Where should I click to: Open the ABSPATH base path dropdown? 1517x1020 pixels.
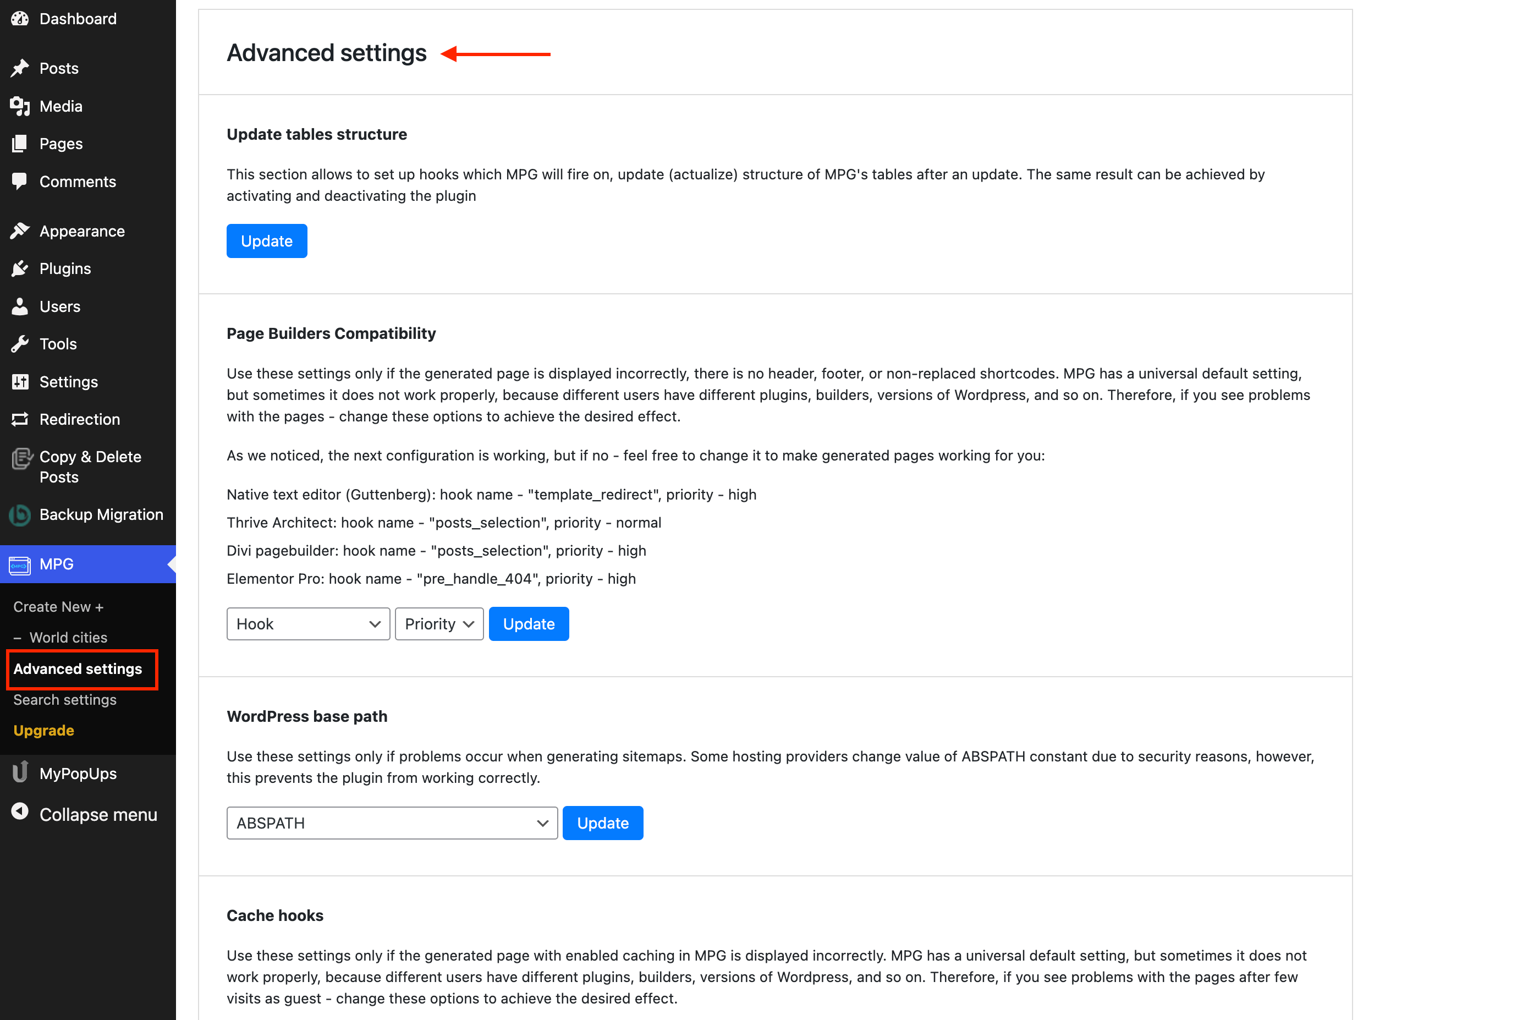coord(392,823)
